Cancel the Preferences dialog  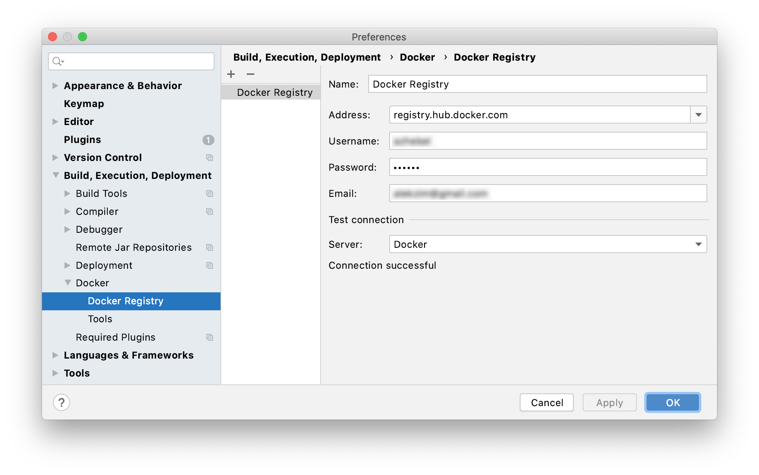click(x=546, y=402)
